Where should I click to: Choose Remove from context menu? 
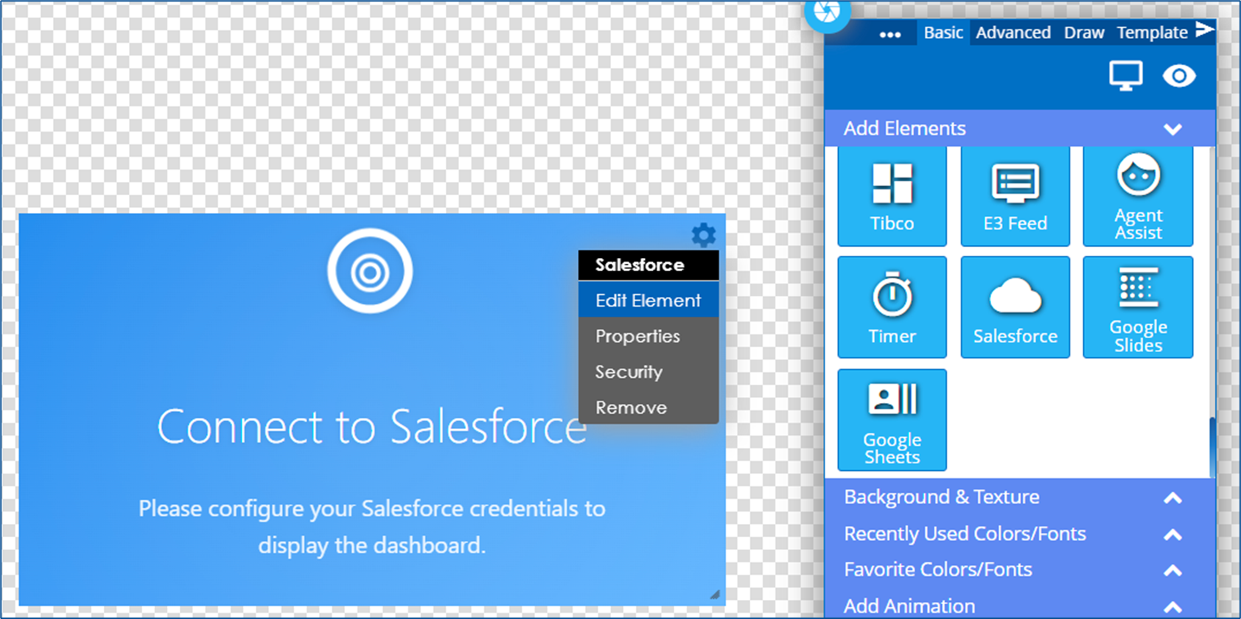(649, 407)
